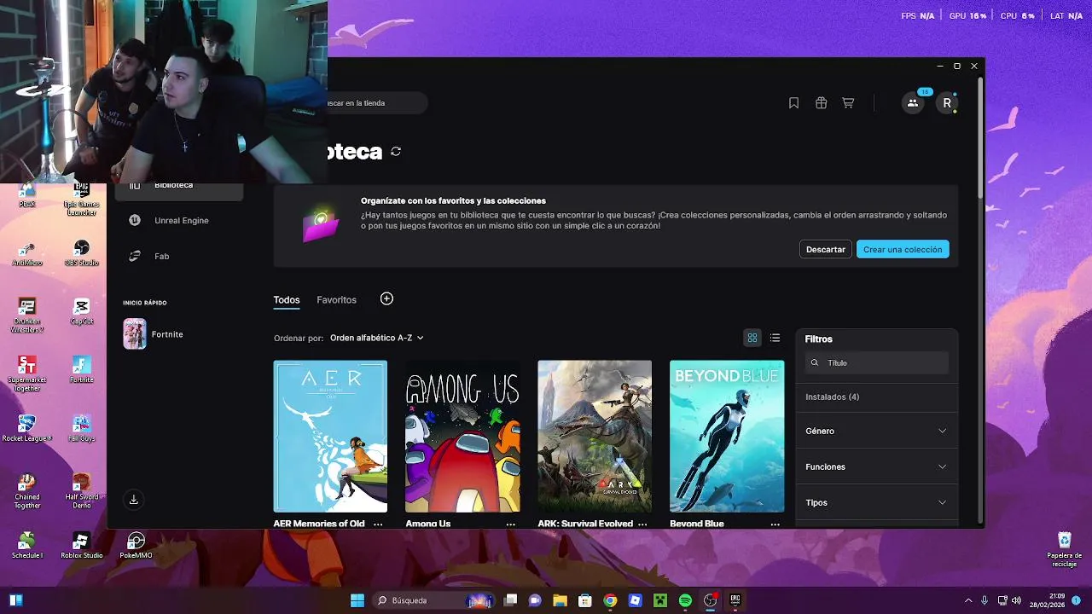Expand the Funciones filter
Viewport: 1092px width, 614px height.
(x=876, y=466)
